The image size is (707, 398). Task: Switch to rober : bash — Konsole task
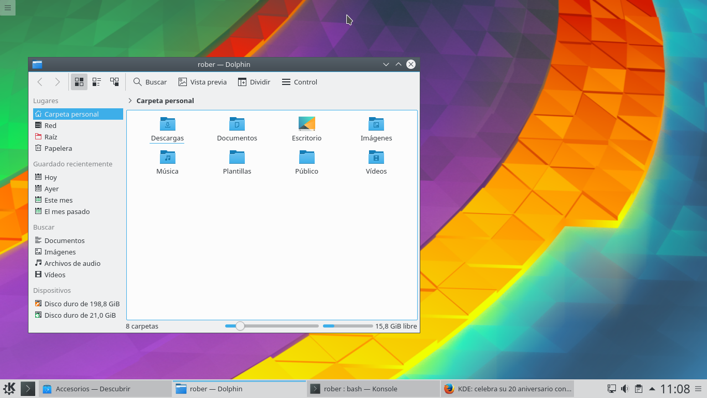click(x=373, y=389)
